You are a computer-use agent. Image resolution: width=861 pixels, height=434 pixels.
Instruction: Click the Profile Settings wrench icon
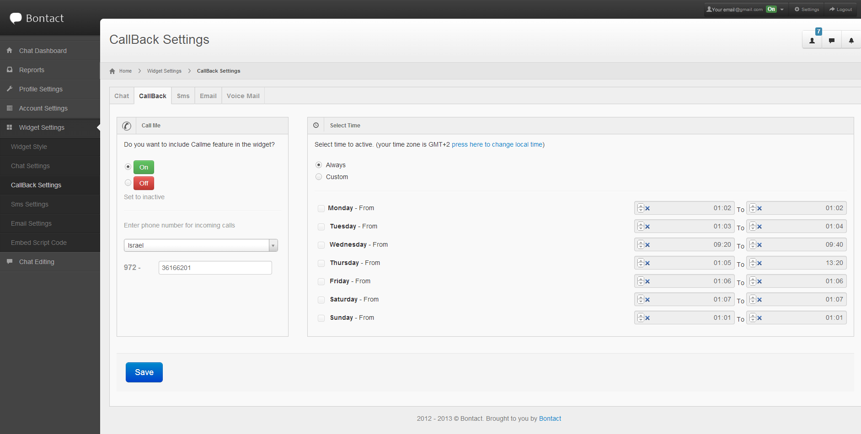coord(9,89)
